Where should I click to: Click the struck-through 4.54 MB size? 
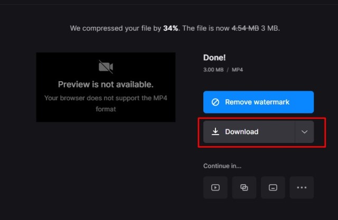tap(246, 28)
